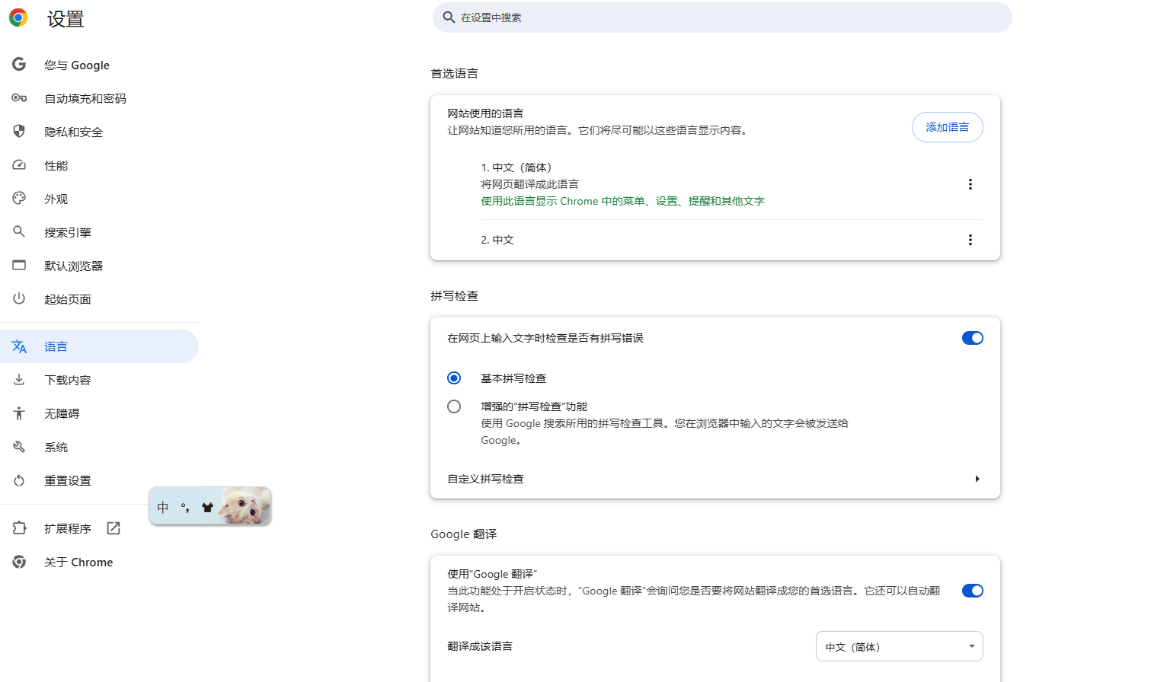Screen dimensions: 1167x682
Task: Expand 自定义拼写检查 arrow
Action: point(977,479)
